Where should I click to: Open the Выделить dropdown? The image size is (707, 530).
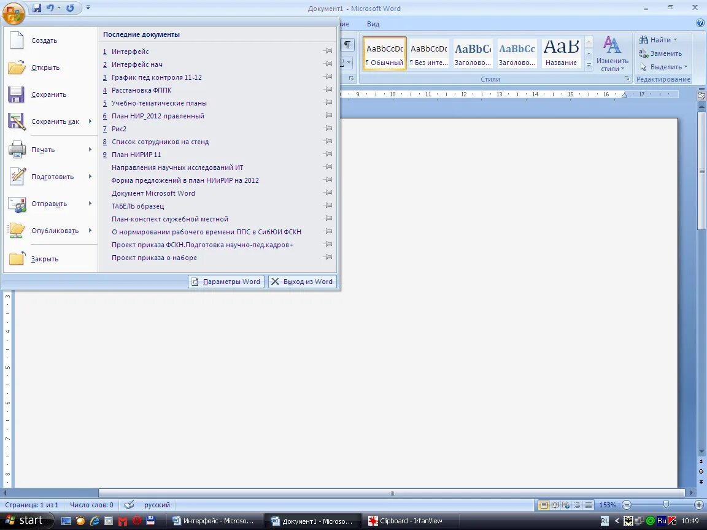coord(663,67)
